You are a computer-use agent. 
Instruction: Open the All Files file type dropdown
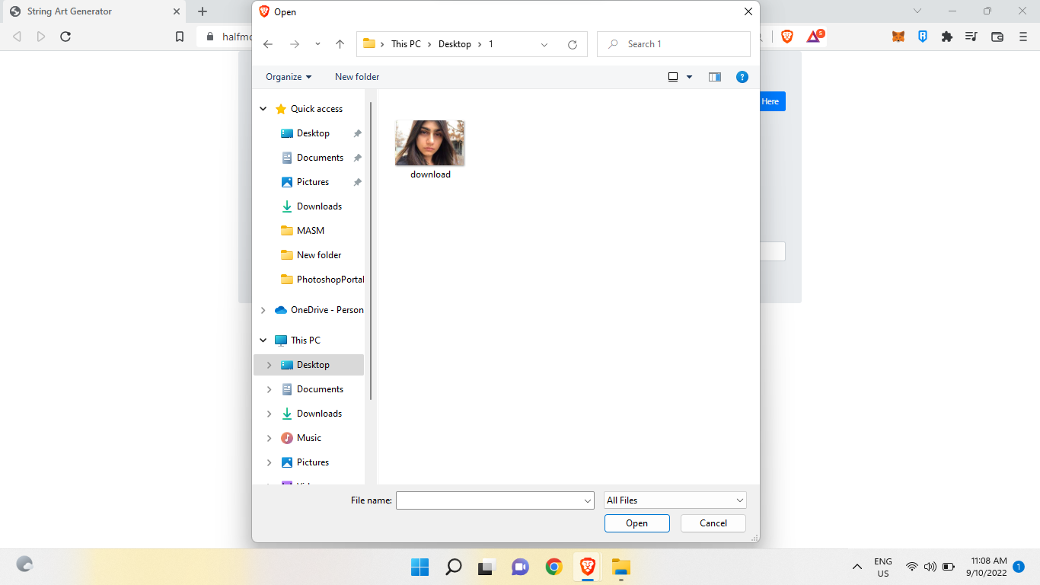pos(675,500)
